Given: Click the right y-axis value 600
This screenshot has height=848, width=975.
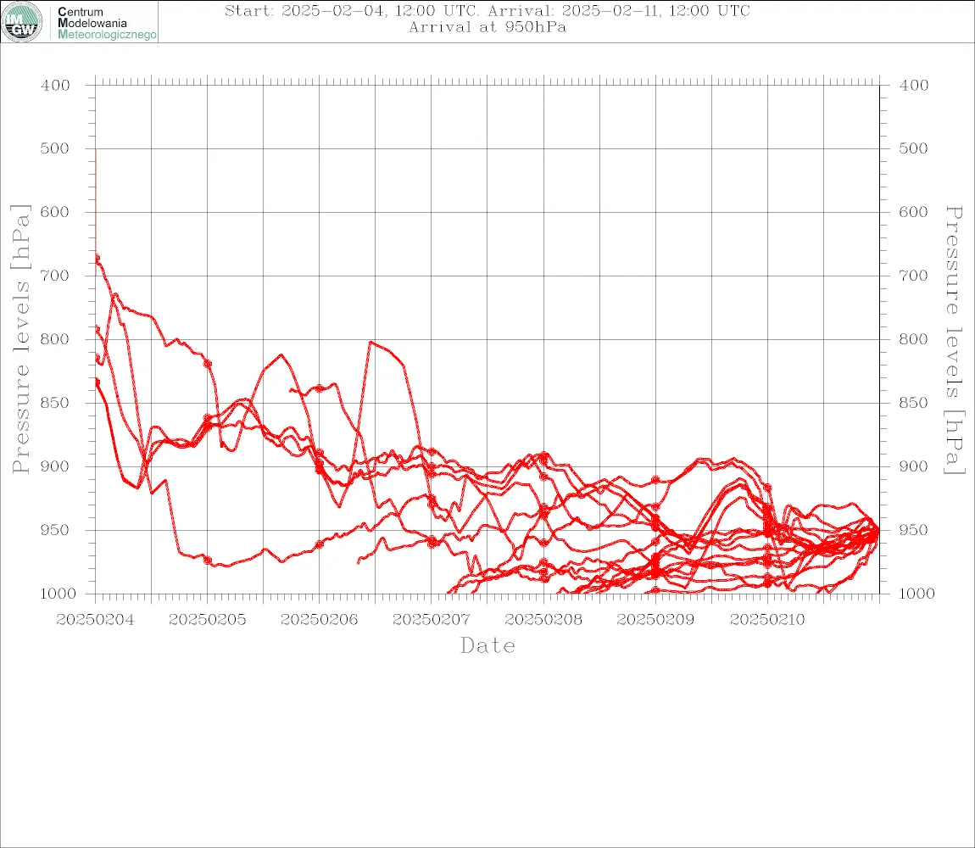Looking at the screenshot, I should pos(913,212).
